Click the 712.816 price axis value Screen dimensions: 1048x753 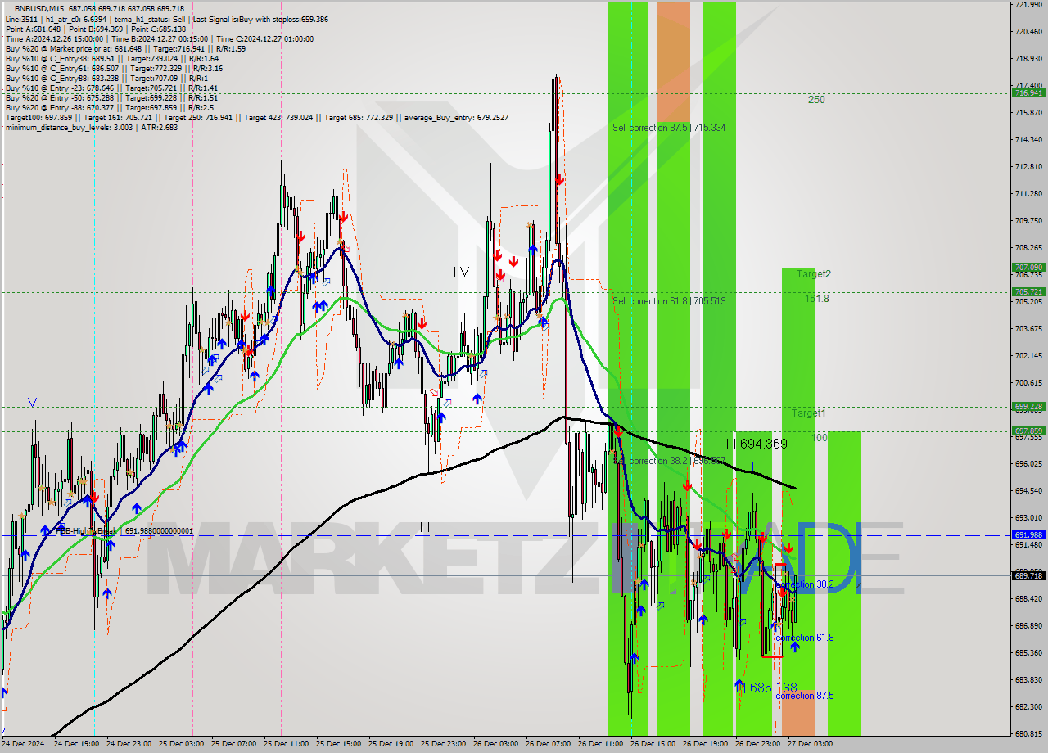coord(1028,167)
